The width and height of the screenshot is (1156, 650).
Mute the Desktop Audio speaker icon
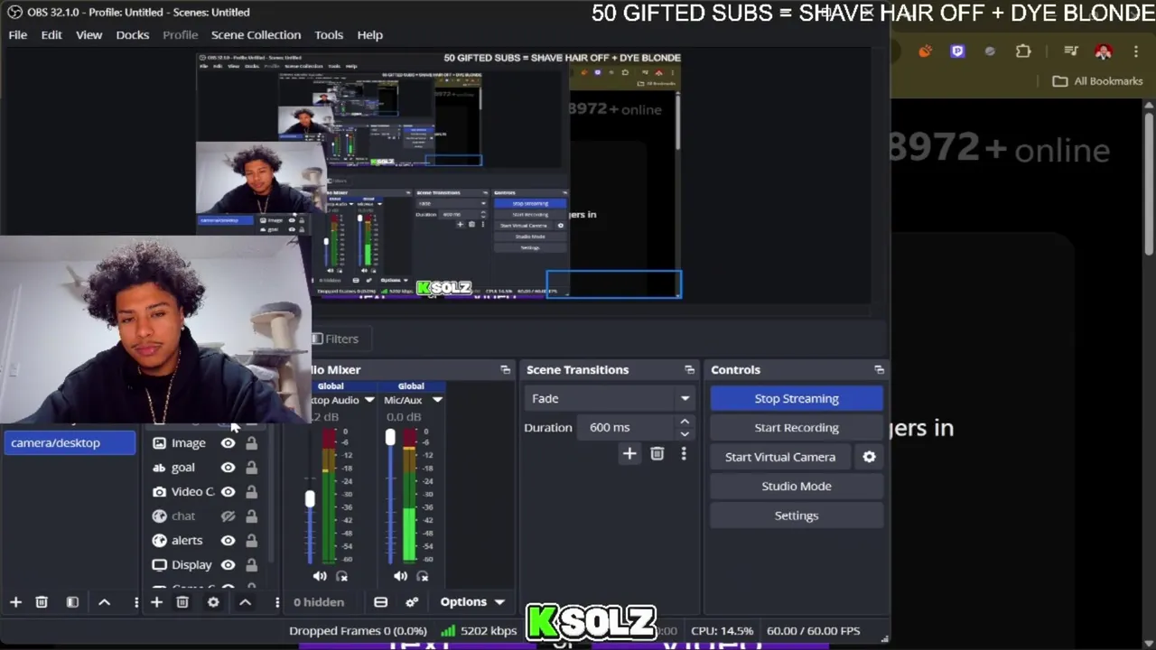pyautogui.click(x=320, y=576)
